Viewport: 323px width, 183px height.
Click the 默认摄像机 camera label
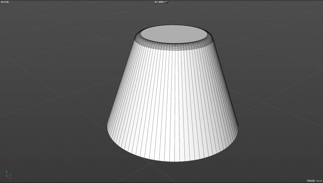tap(159, 2)
